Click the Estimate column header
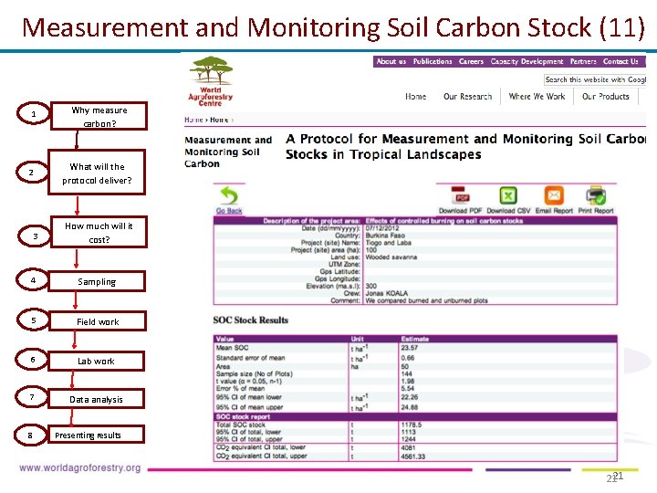This screenshot has width=657, height=493. pos(415,339)
